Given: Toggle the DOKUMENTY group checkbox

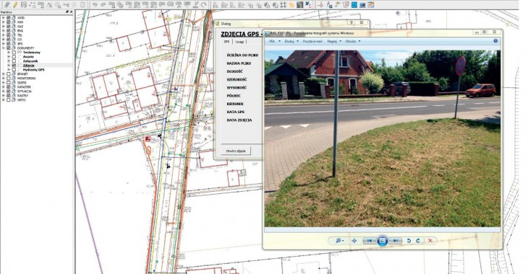Looking at the screenshot, I should click(x=9, y=48).
